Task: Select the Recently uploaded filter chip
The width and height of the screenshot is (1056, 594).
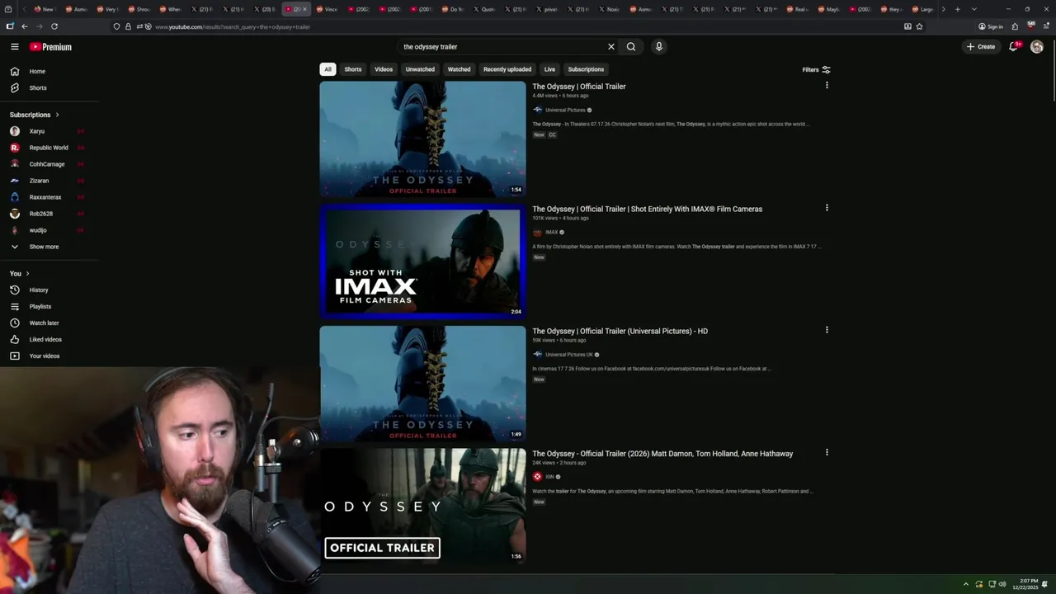Action: (x=507, y=69)
